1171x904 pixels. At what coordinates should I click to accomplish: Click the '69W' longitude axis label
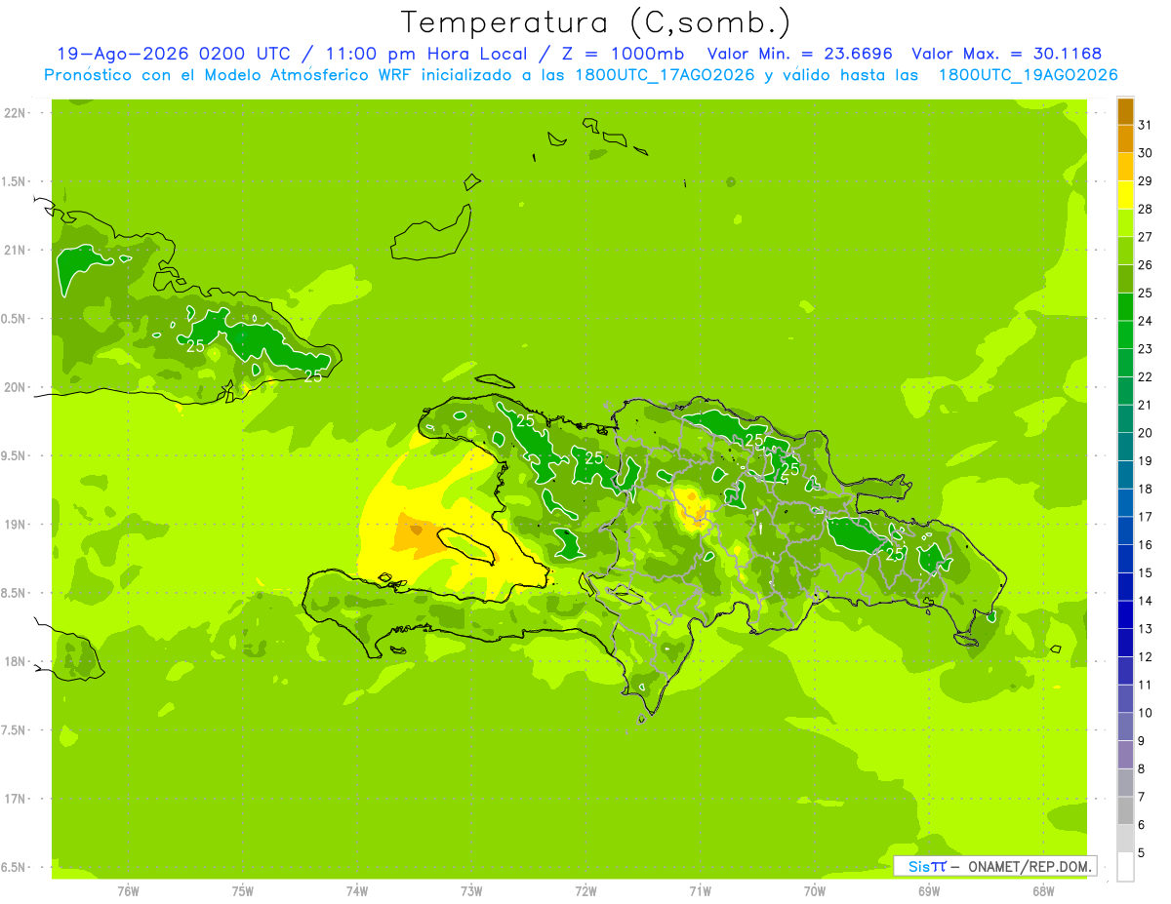coord(929,891)
